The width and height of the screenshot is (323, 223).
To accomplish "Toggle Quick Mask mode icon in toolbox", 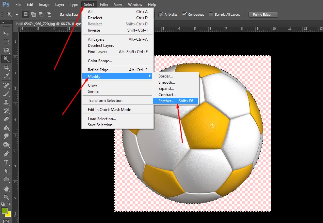I will click(x=6, y=221).
